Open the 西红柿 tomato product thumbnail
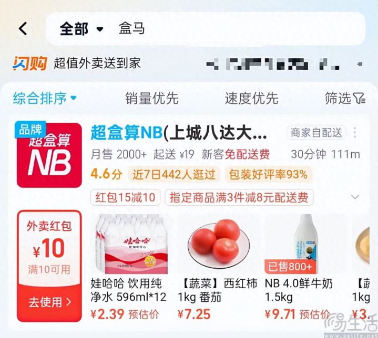Viewport: 378px width, 338px height. (218, 244)
